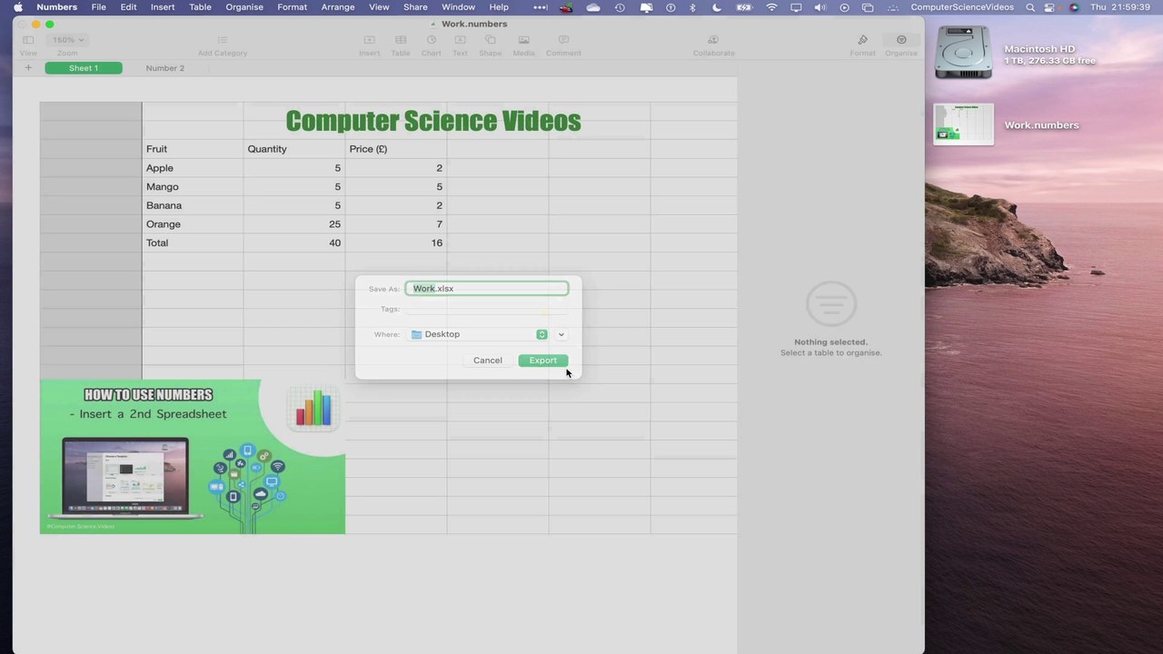Open the Numbers application menu

pyautogui.click(x=56, y=7)
